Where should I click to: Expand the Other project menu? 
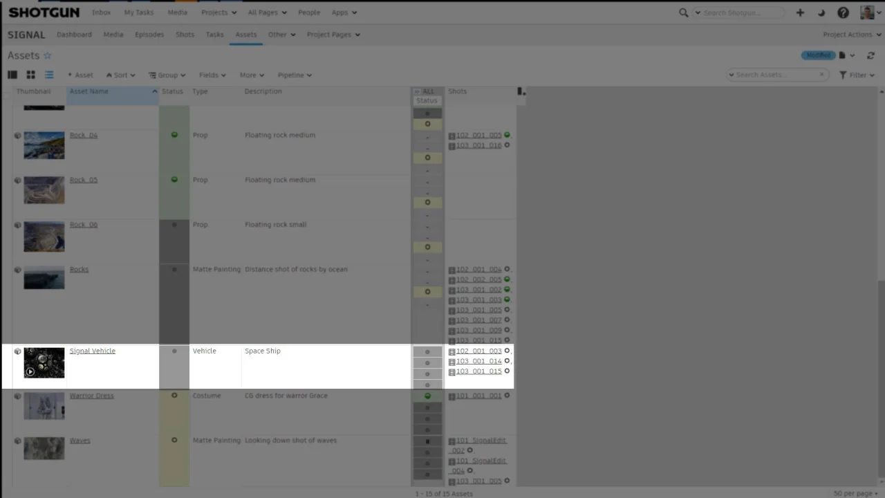(x=281, y=35)
